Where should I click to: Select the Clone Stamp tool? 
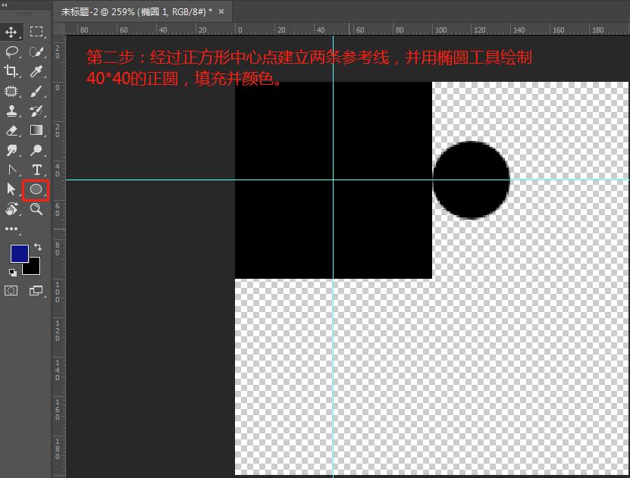(11, 111)
